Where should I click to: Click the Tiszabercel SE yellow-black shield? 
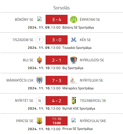click(74, 100)
